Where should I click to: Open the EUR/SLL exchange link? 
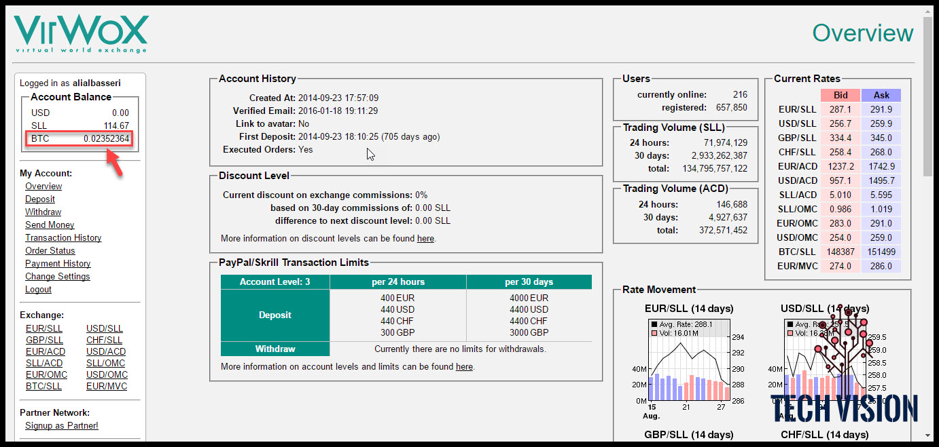[x=46, y=328]
